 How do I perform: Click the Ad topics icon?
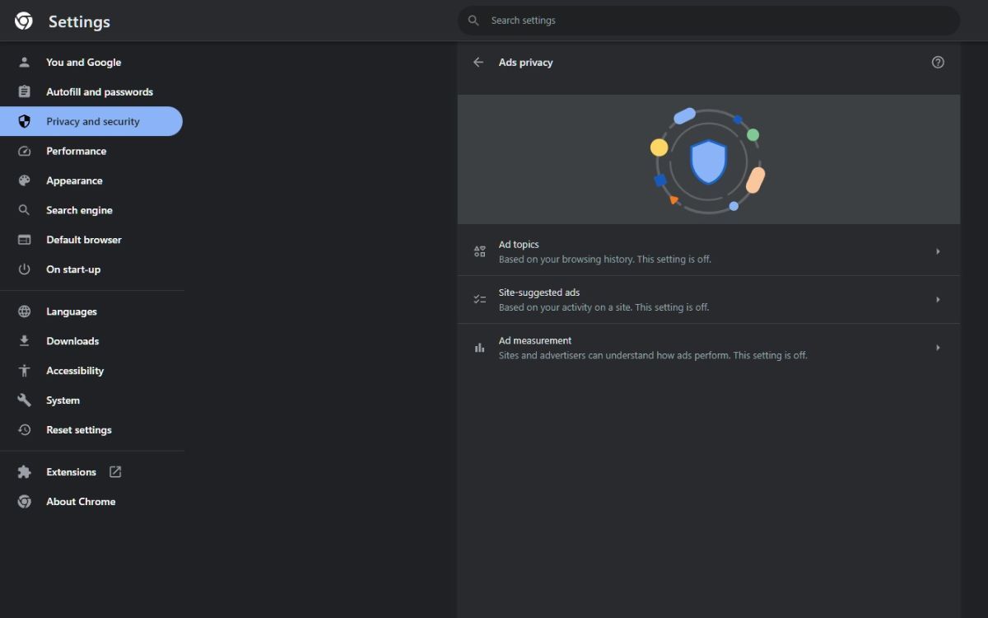coord(479,251)
